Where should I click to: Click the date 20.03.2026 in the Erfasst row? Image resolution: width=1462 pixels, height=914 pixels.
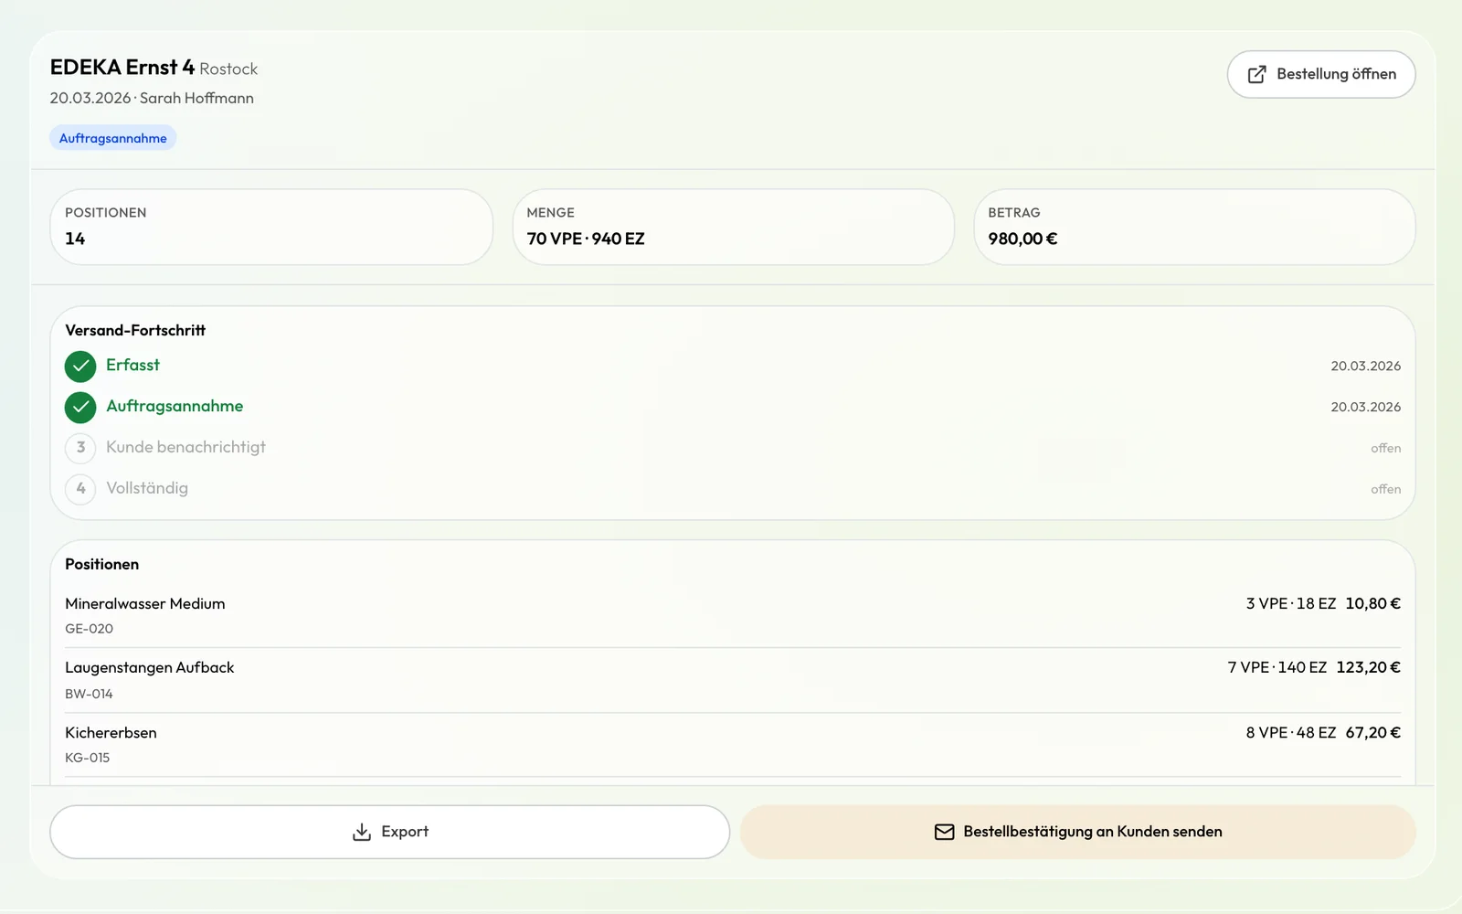(x=1365, y=366)
